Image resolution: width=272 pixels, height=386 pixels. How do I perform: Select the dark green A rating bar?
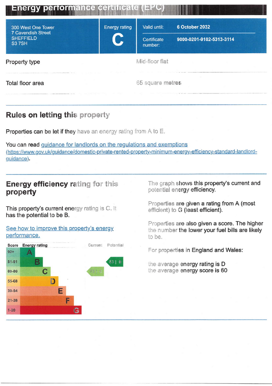[x=27, y=252]
